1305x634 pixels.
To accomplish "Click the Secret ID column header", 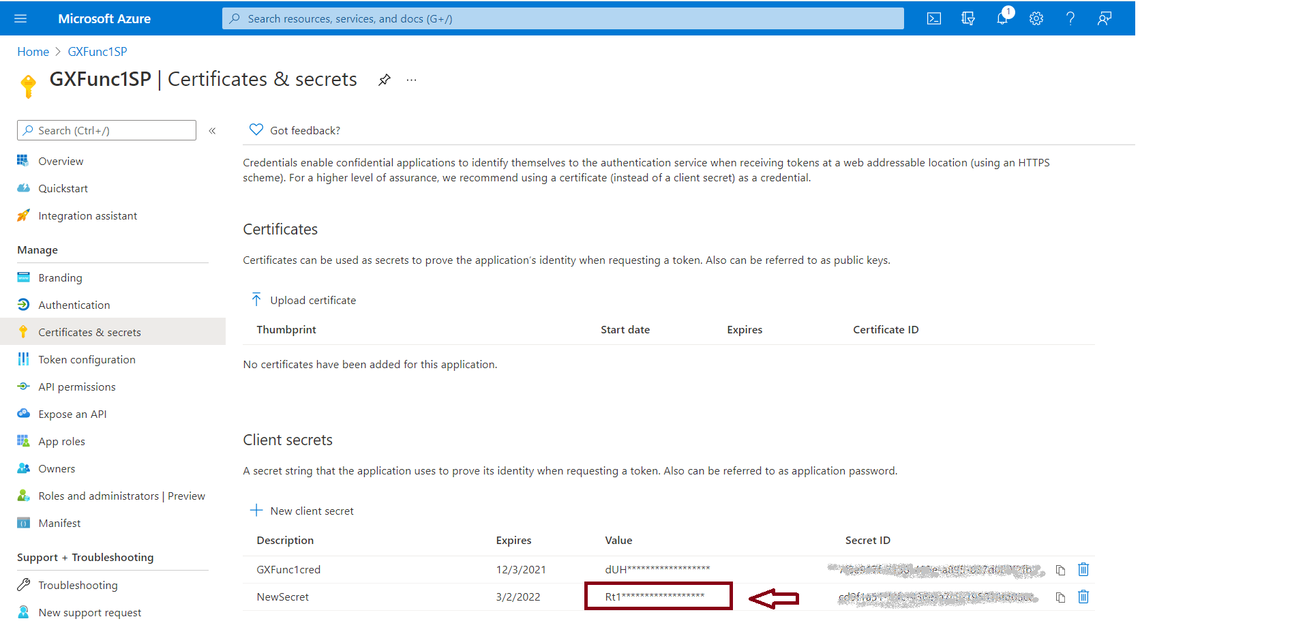I will click(x=868, y=540).
